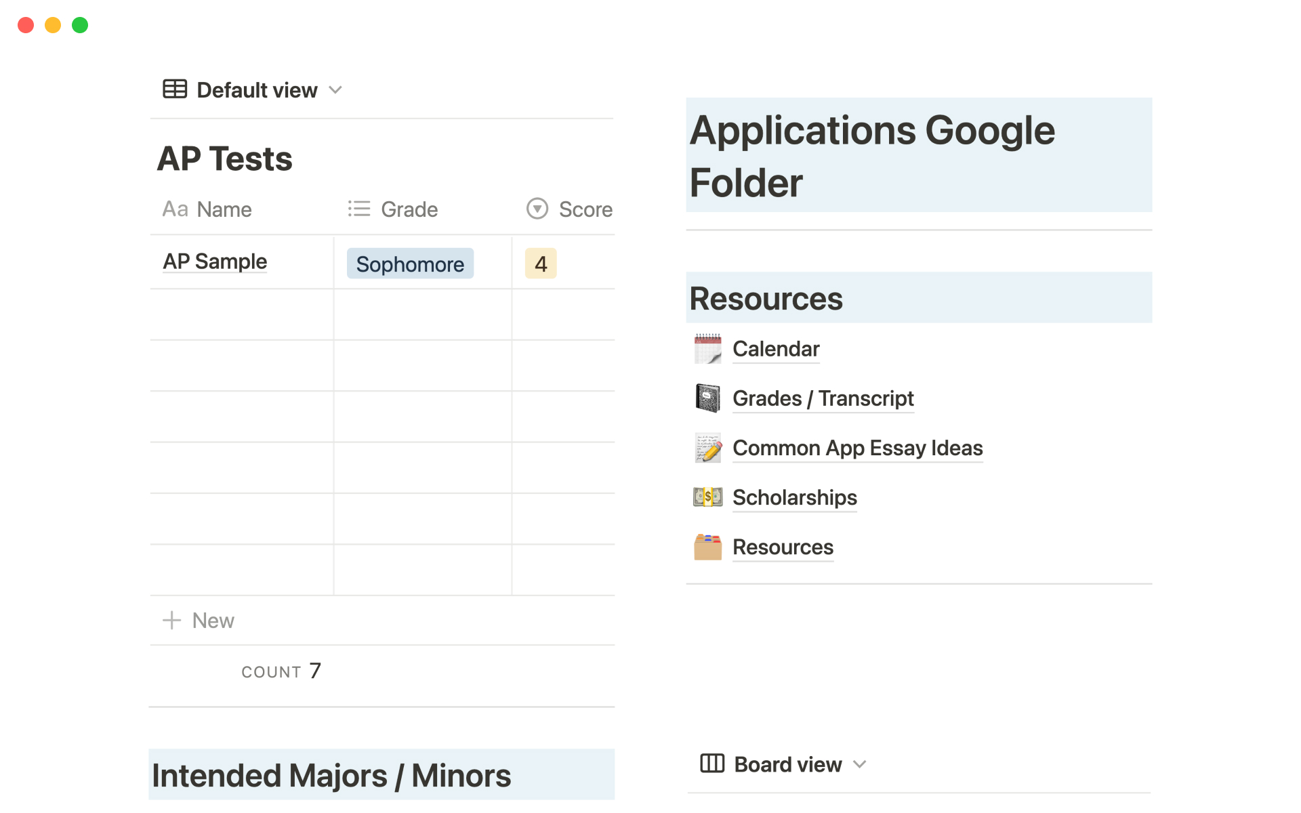Open the Name column header menu

click(207, 209)
